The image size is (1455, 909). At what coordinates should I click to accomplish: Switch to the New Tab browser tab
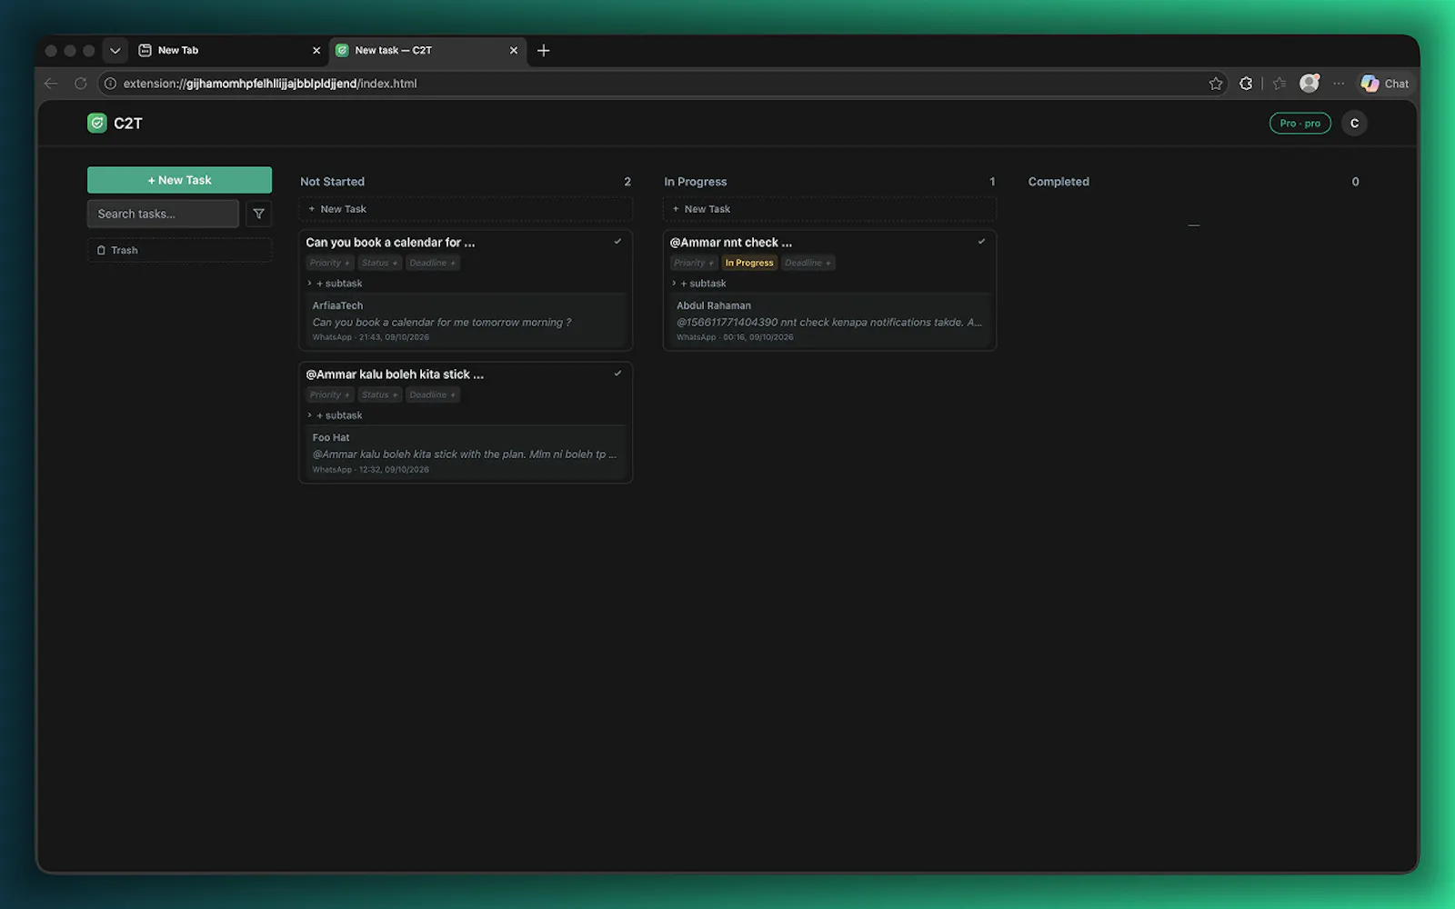coord(226,51)
